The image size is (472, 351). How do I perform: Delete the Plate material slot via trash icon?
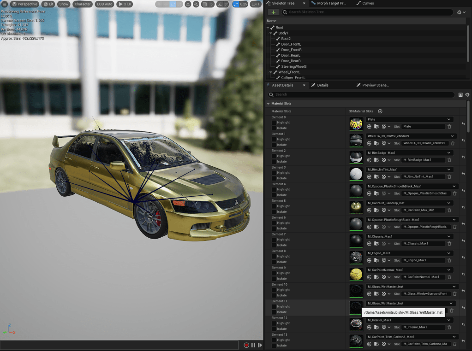[450, 126]
